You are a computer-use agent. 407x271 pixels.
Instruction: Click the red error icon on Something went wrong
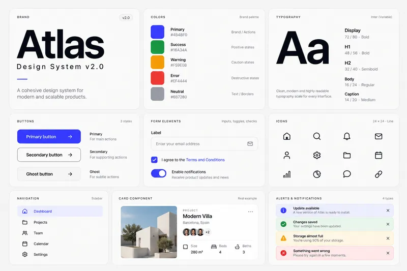(283, 253)
